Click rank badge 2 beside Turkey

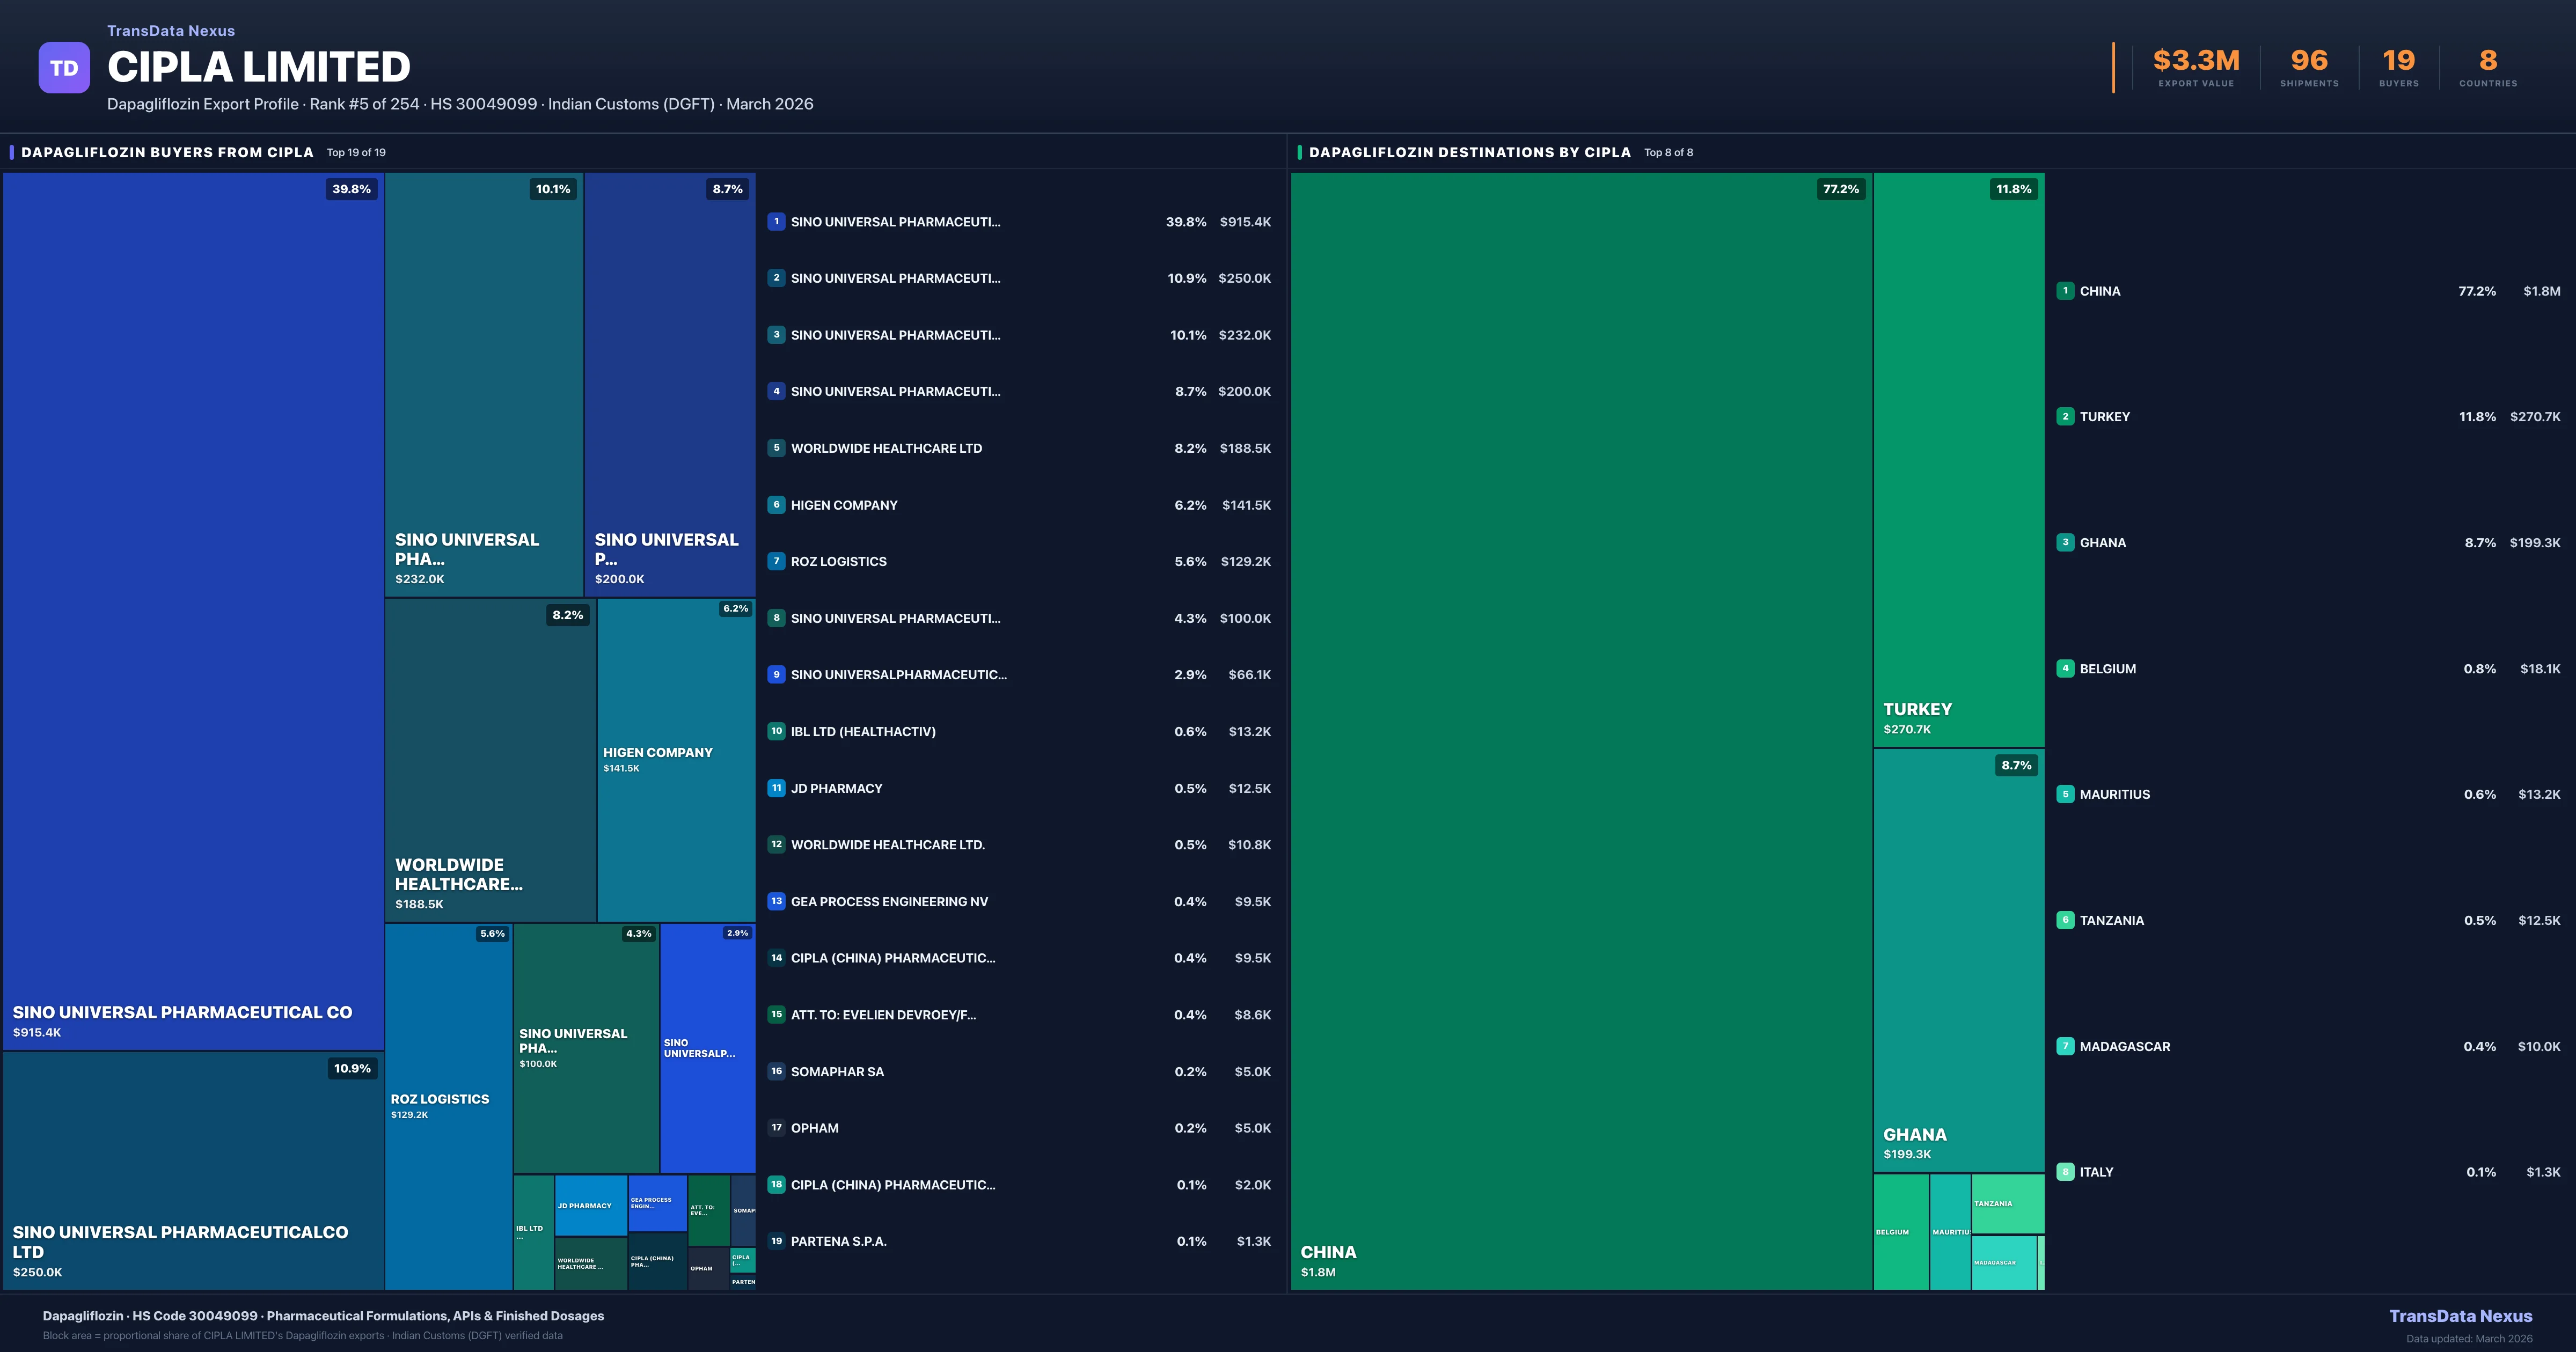click(2065, 417)
